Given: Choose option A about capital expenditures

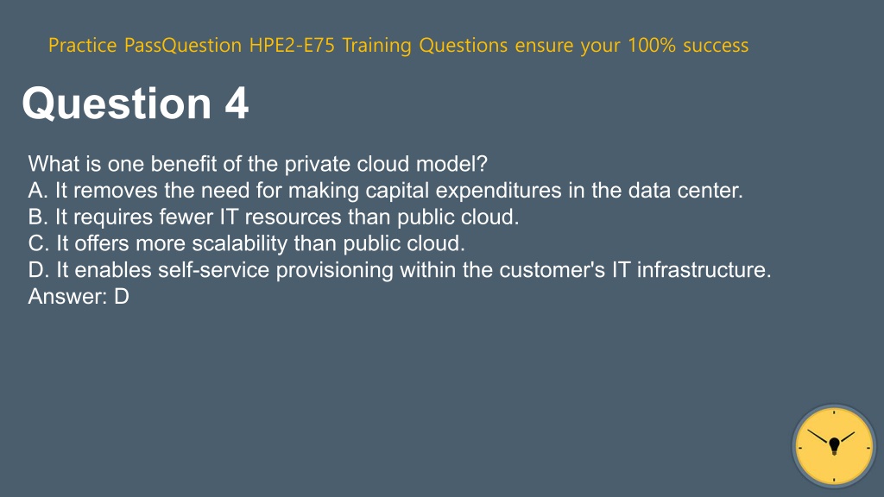Looking at the screenshot, I should tap(386, 191).
